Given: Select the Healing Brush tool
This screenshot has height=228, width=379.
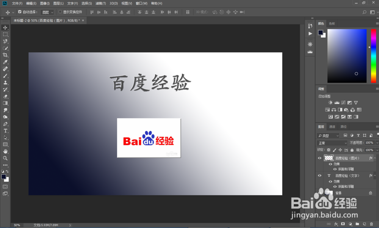Looking at the screenshot, I should point(5,69).
